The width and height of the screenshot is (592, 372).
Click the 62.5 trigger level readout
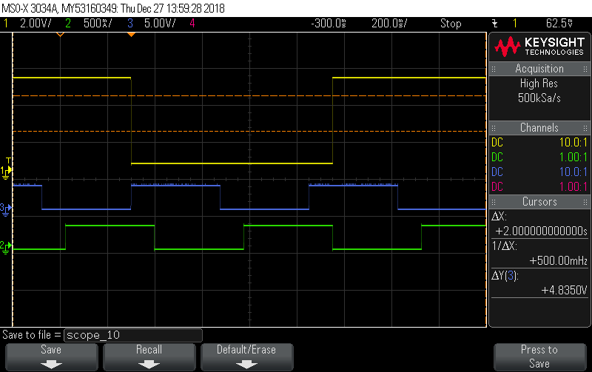click(x=559, y=24)
